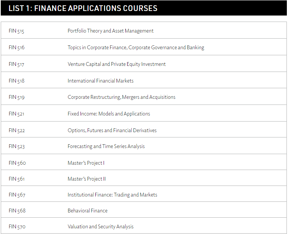Click Master's Project I course title

tap(86, 163)
